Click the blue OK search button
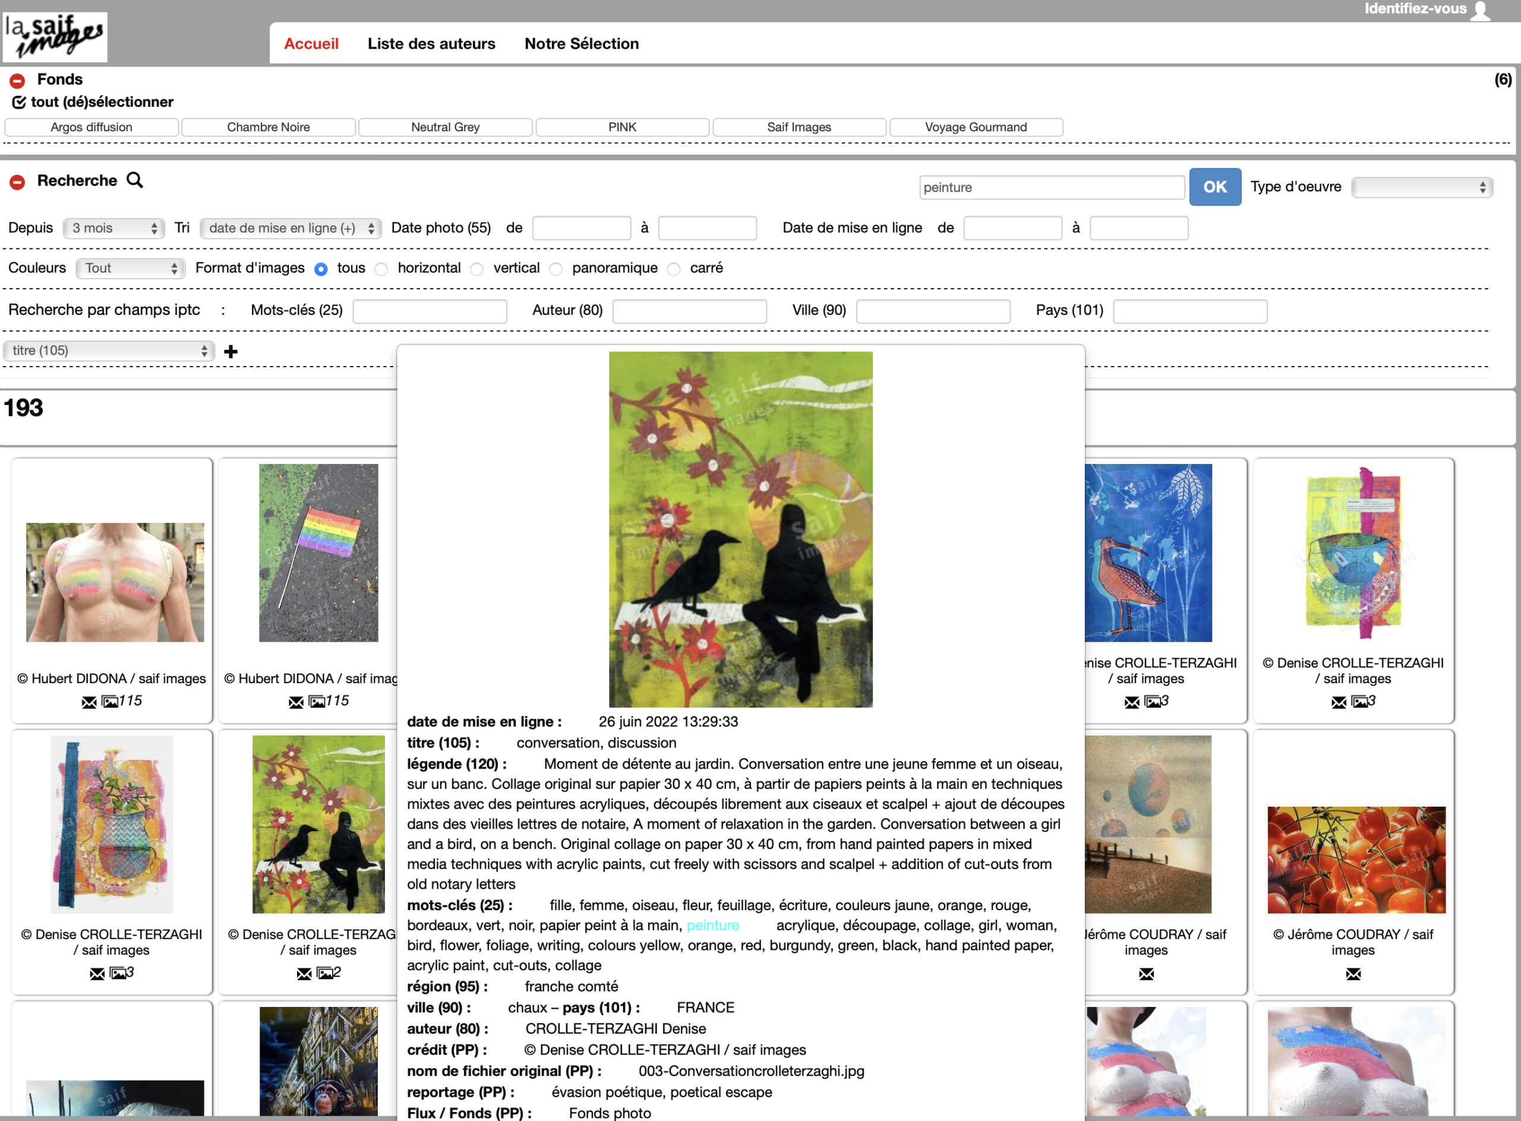The height and width of the screenshot is (1121, 1521). (x=1215, y=187)
